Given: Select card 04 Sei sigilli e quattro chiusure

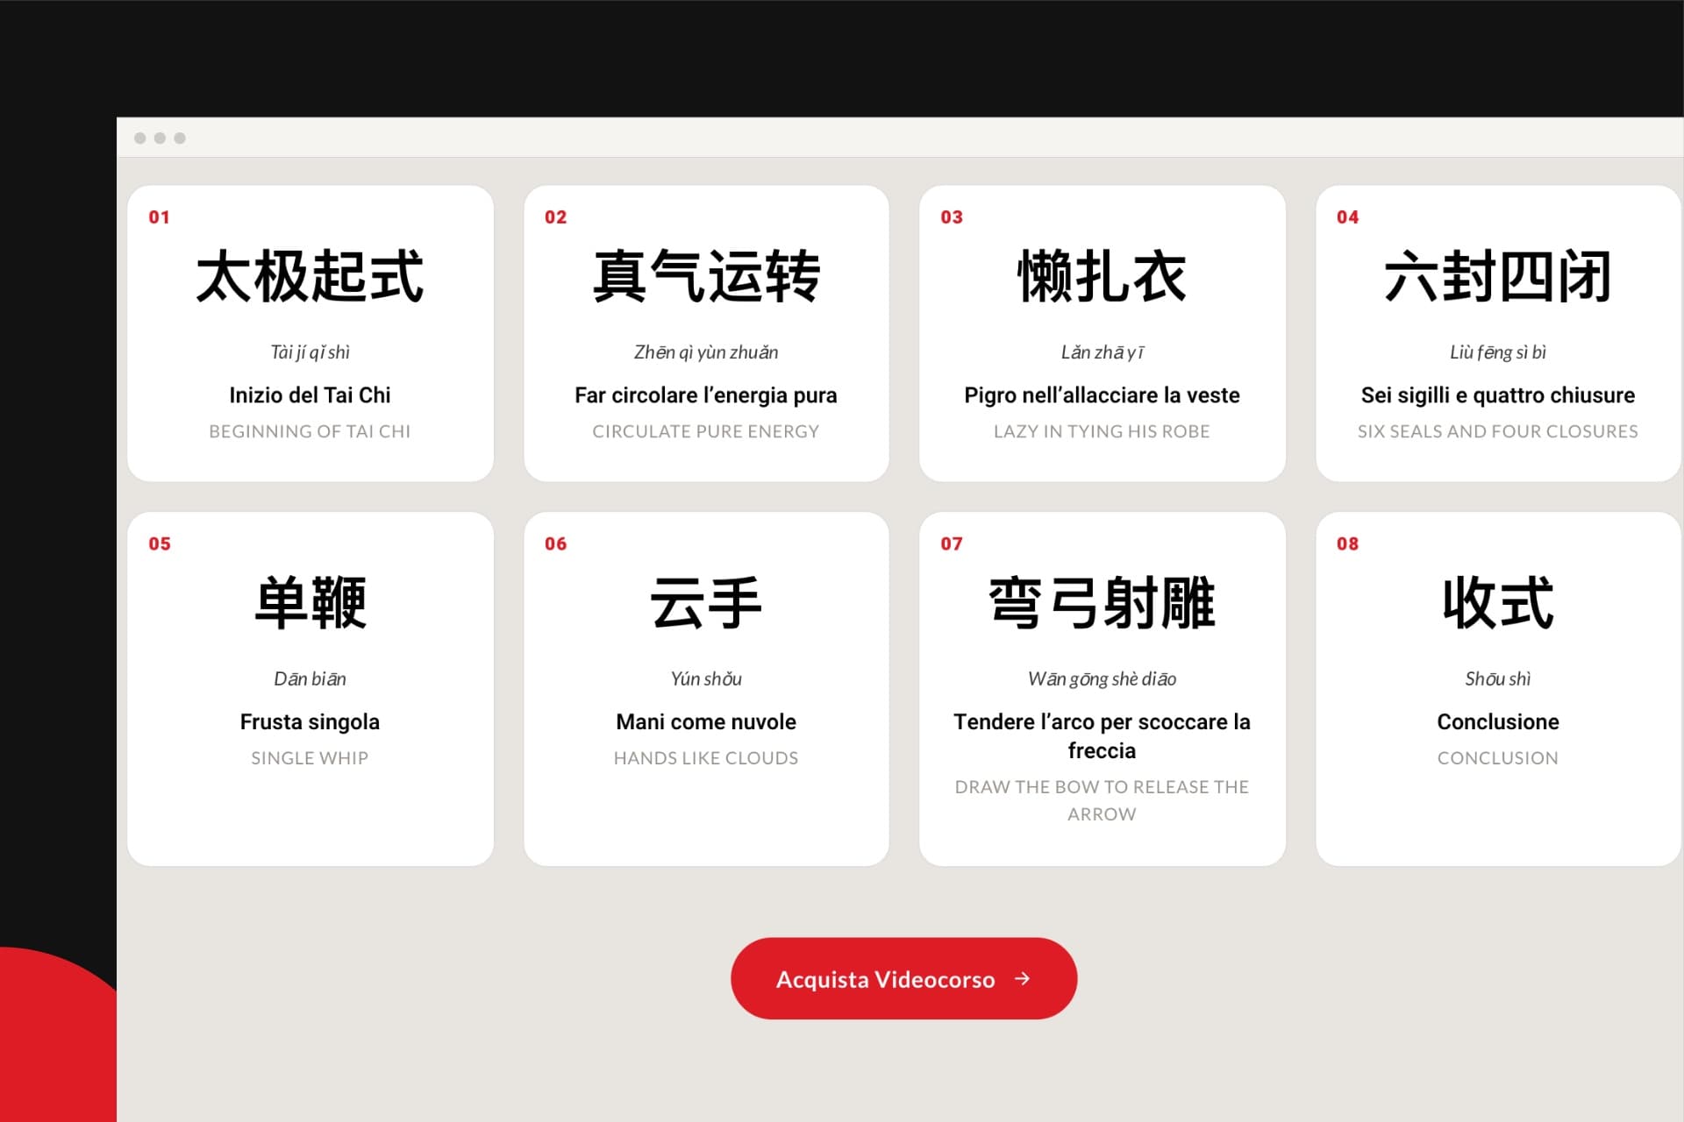Looking at the screenshot, I should click(1498, 333).
